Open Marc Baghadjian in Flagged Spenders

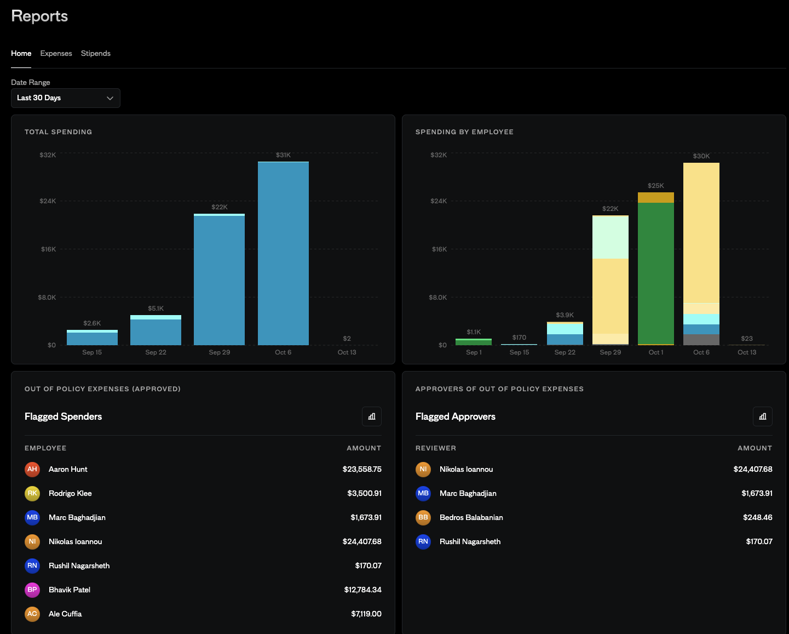click(x=77, y=517)
